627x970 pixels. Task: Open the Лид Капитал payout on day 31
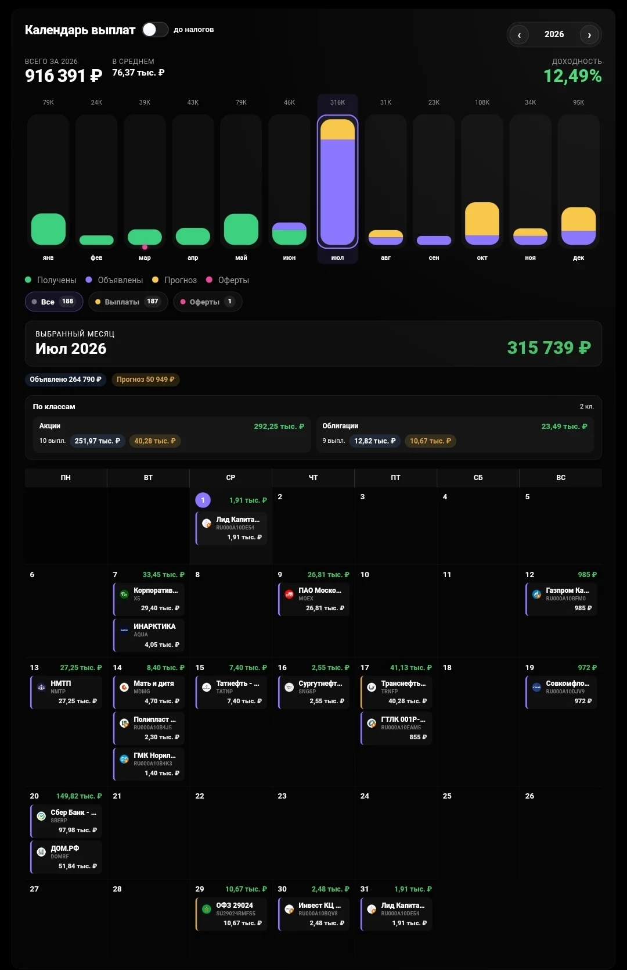point(397,914)
